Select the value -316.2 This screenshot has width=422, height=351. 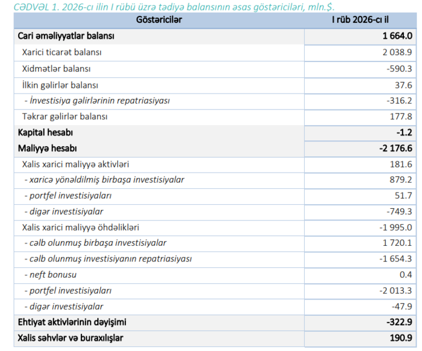(x=399, y=101)
